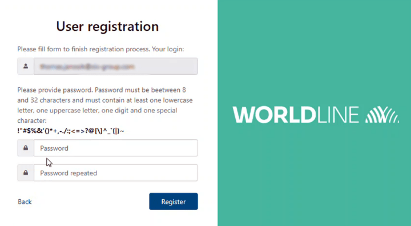The width and height of the screenshot is (411, 226).
Task: Click the word 'character:' above symbols list
Action: 32,120
